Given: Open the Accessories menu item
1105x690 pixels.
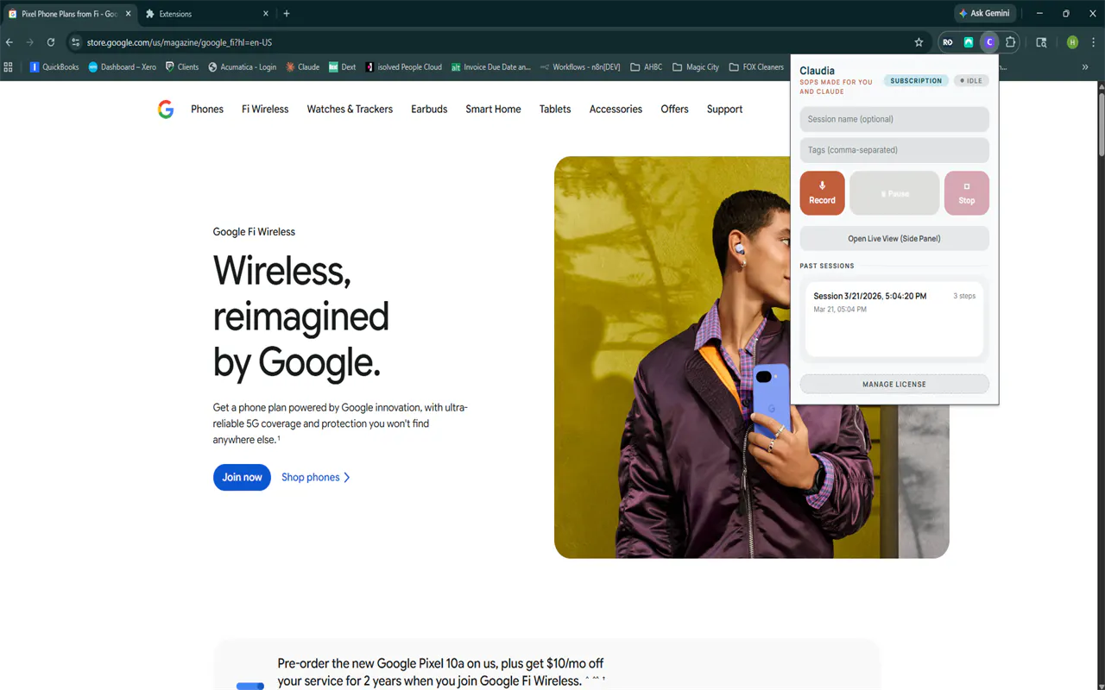Looking at the screenshot, I should coord(616,110).
